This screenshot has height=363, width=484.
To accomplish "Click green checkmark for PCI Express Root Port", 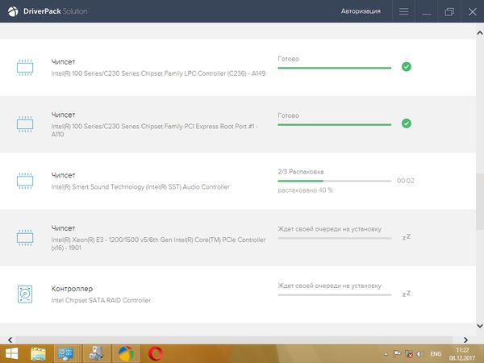I will [x=407, y=123].
